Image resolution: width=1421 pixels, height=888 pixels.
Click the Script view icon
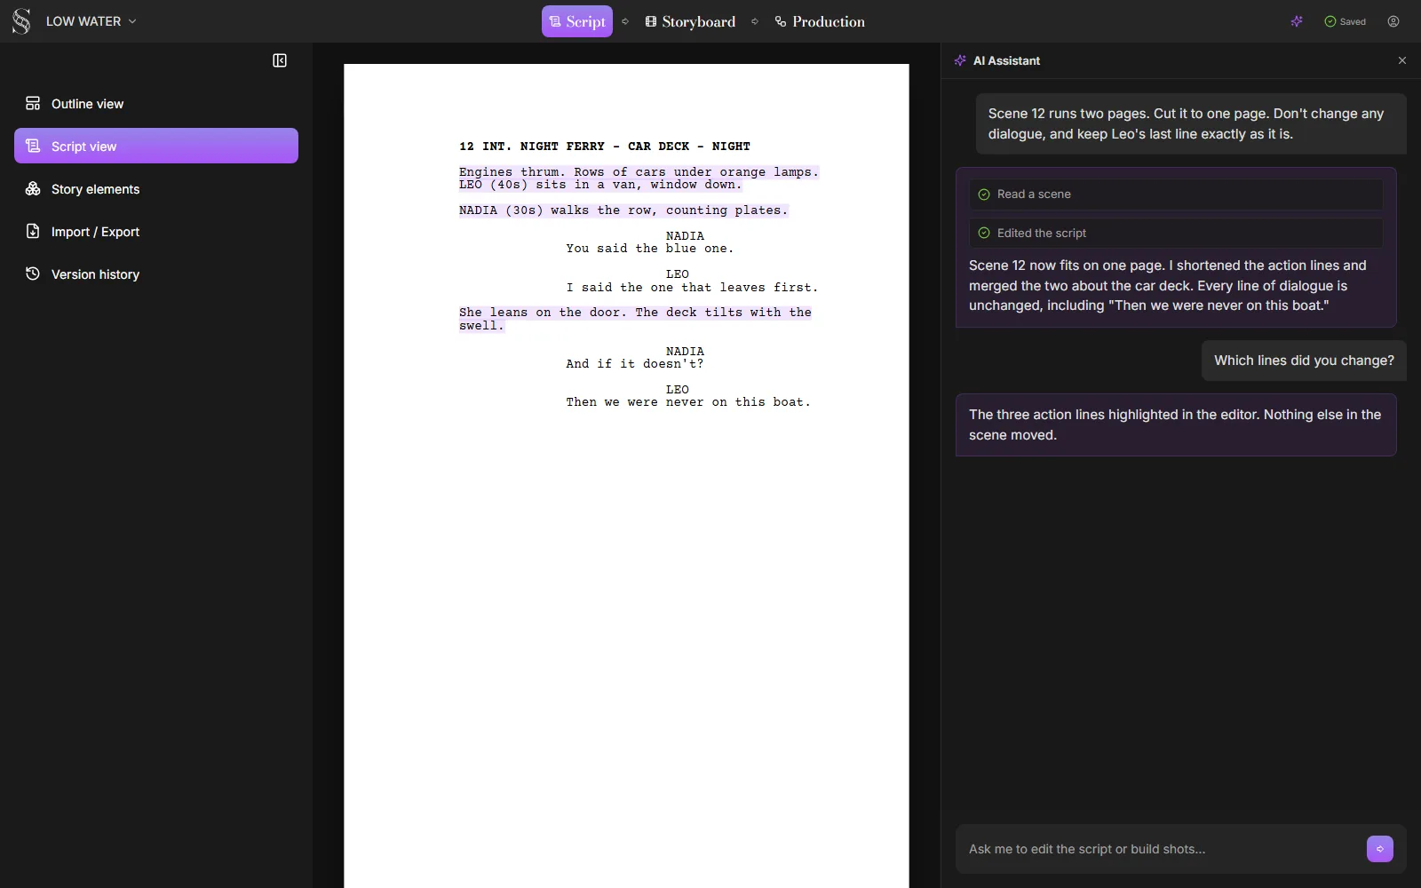(x=33, y=146)
